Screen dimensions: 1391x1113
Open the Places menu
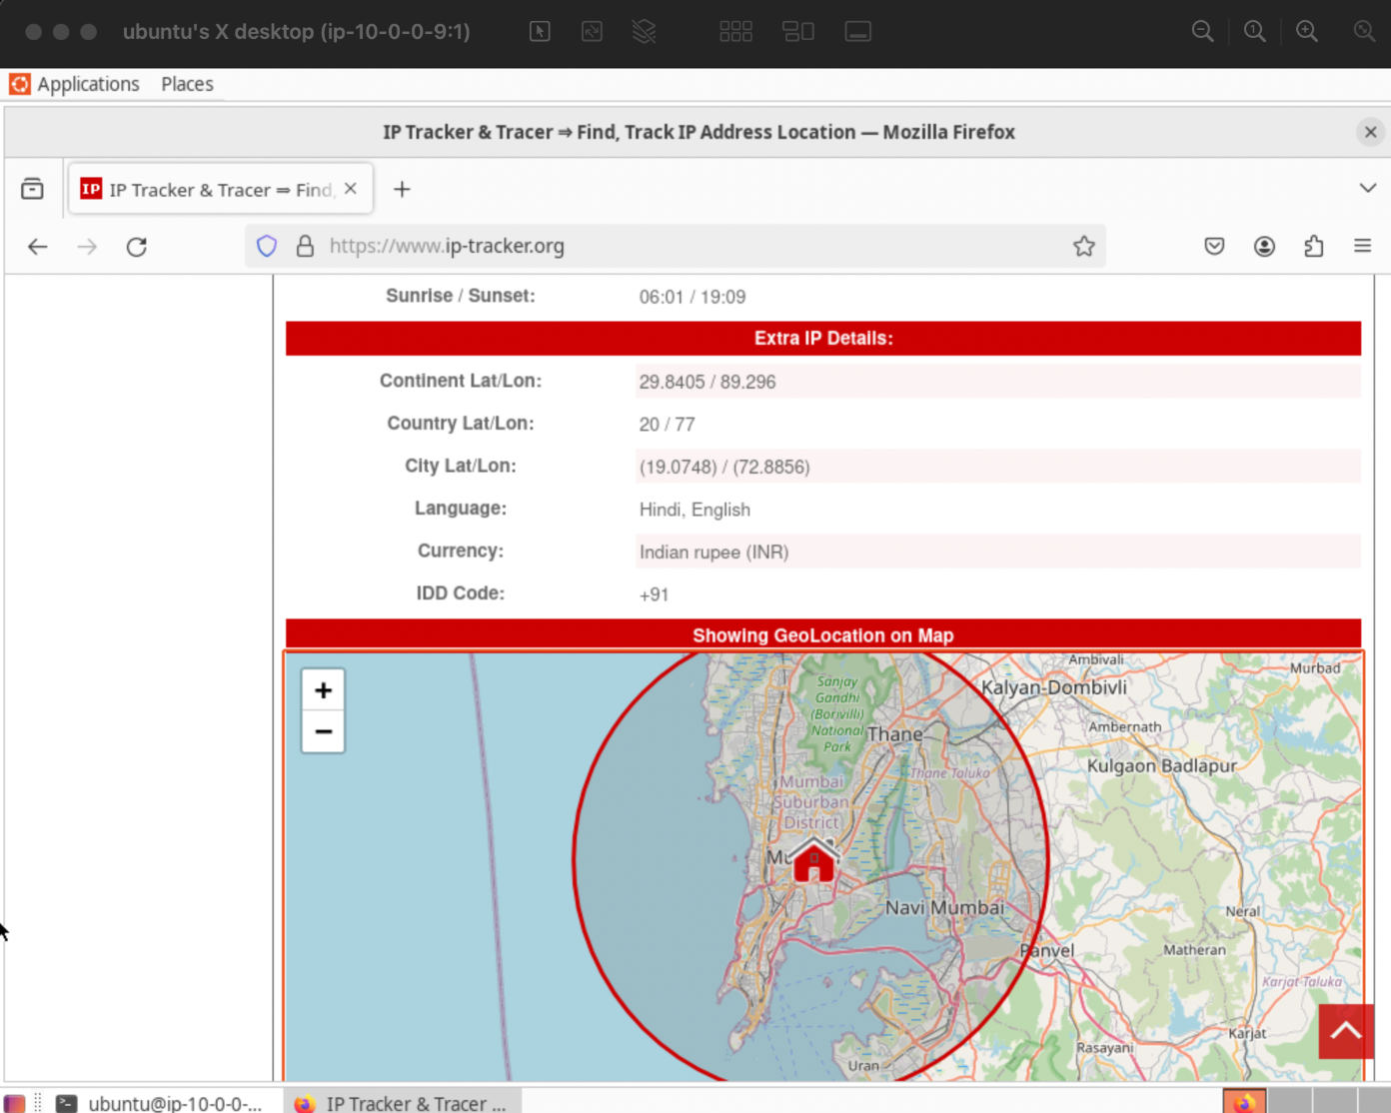point(187,84)
